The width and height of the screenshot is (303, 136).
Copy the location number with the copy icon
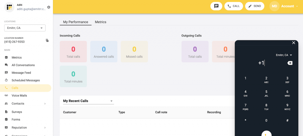coord(47,40)
